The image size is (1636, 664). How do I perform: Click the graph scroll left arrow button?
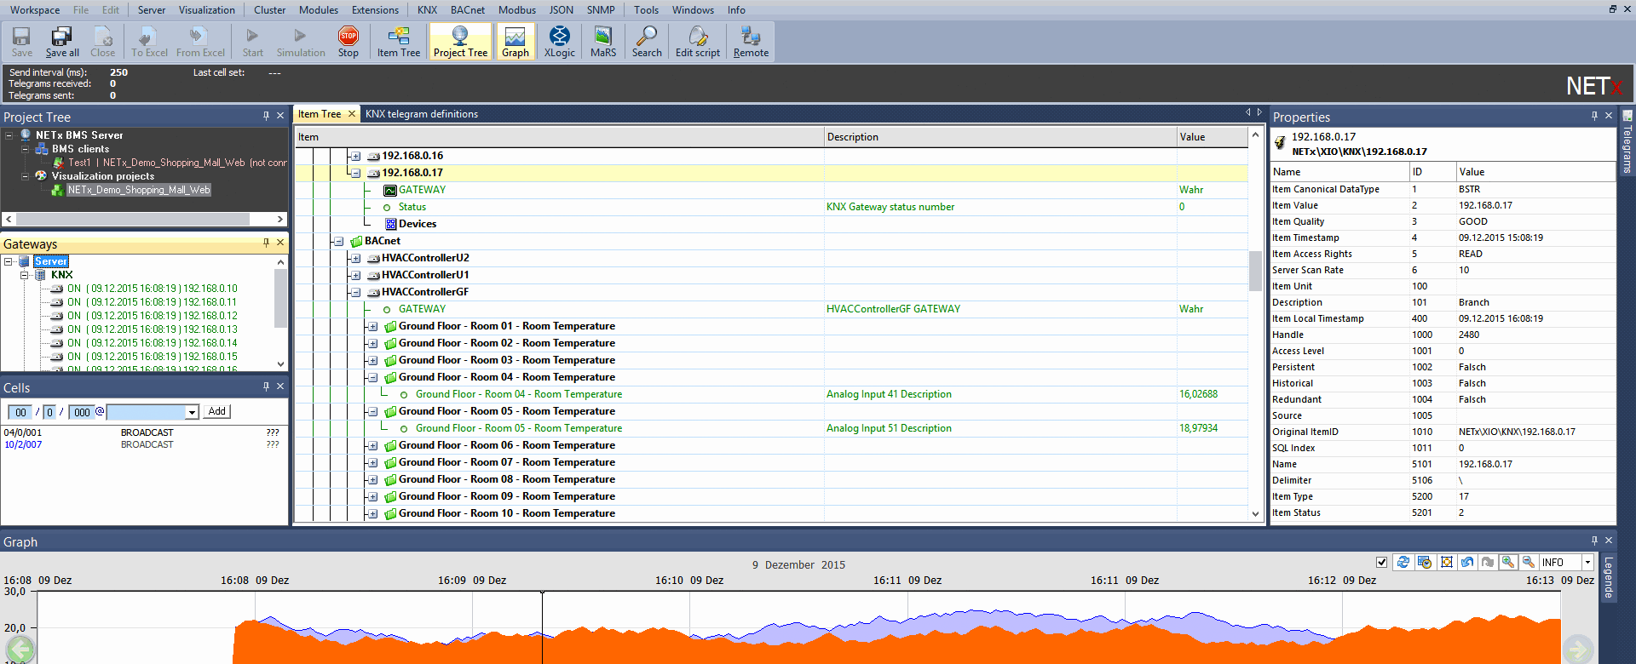point(20,649)
